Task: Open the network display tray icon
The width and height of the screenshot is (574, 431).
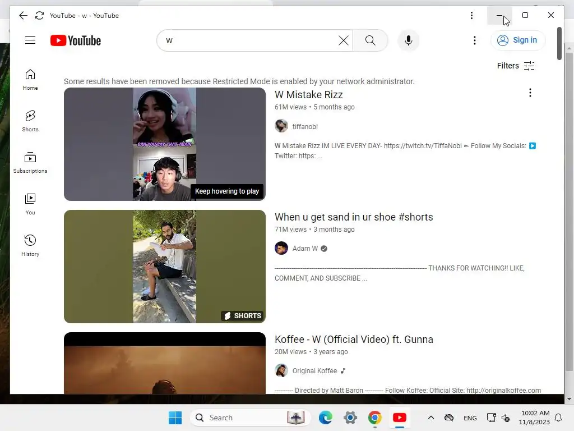Action: [x=491, y=418]
